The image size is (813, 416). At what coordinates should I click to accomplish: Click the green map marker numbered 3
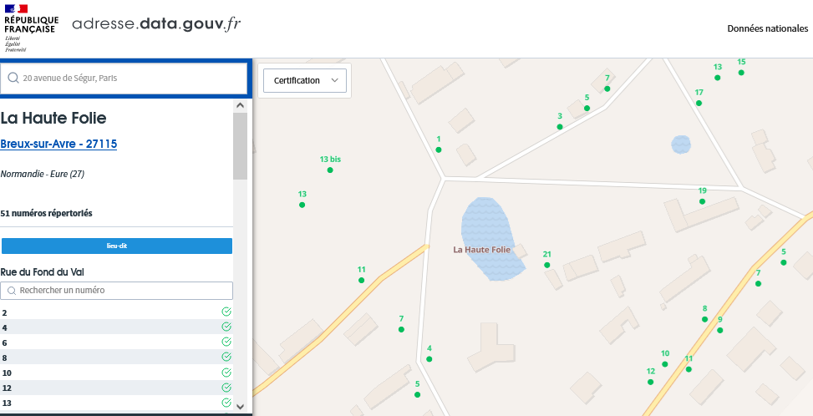pos(560,127)
